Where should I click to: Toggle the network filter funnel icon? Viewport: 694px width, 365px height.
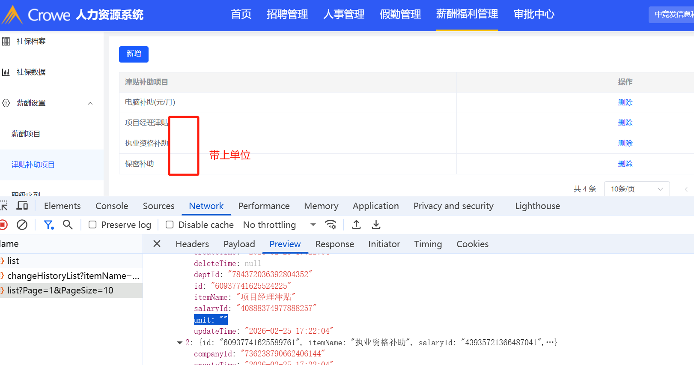point(49,225)
